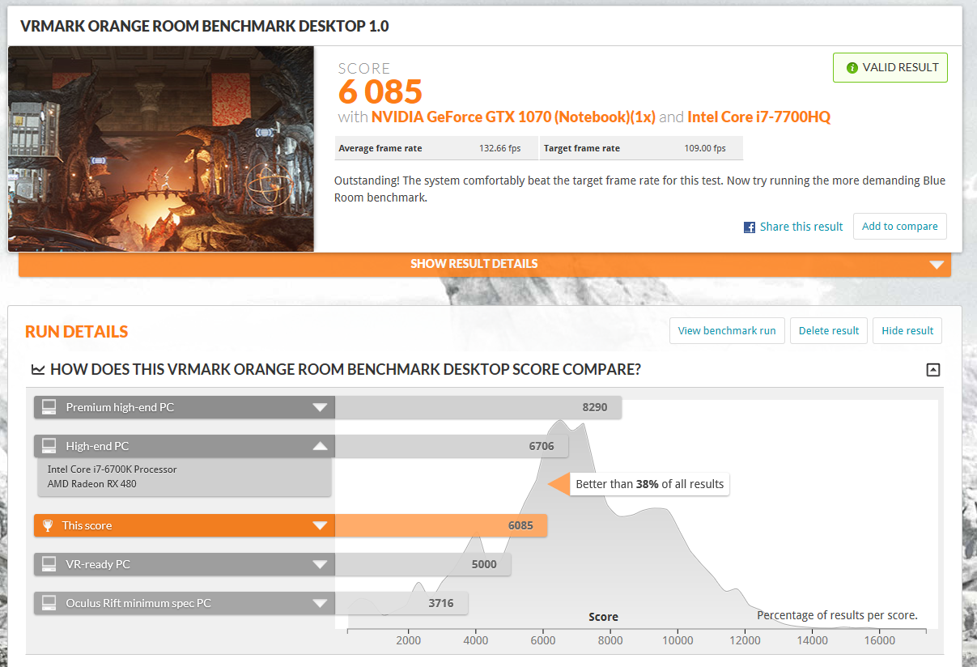Click the trophy icon on This score row
The image size is (977, 667).
[48, 525]
